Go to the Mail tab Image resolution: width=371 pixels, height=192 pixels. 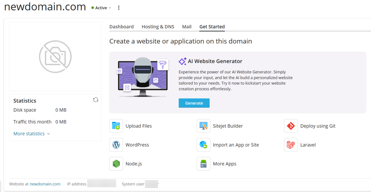point(187,27)
